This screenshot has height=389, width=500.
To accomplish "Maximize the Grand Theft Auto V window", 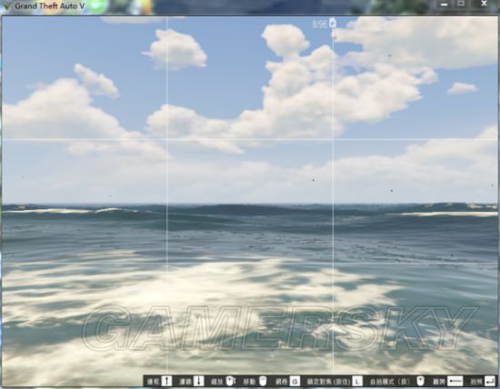I will coord(461,4).
